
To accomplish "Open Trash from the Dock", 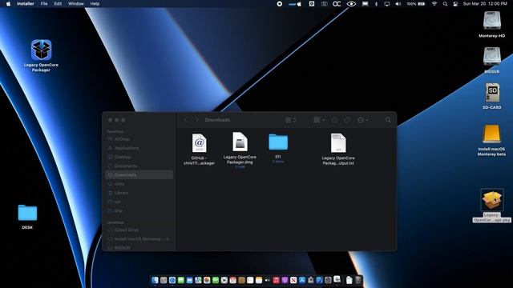I will pyautogui.click(x=358, y=280).
